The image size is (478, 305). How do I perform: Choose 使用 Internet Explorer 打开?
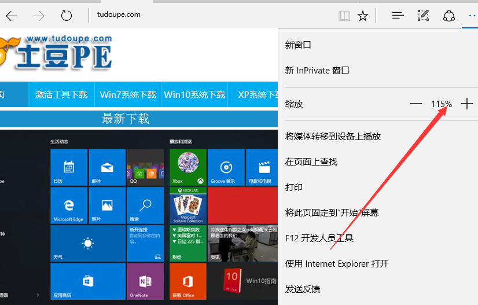[337, 263]
